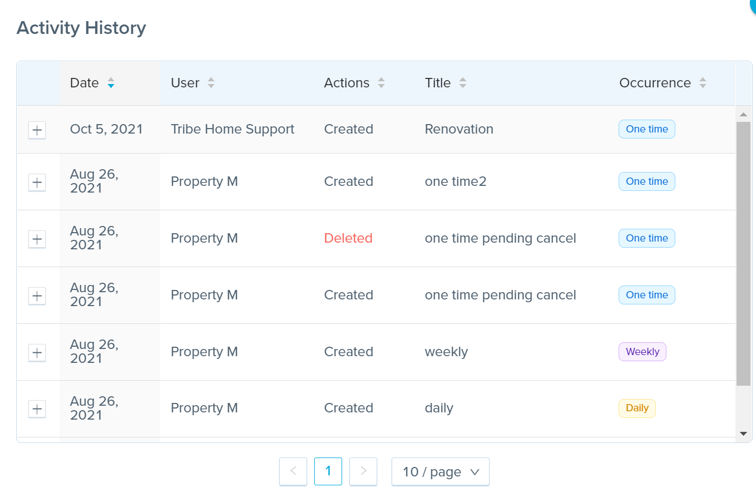
Task: Expand the daily row details
Action: [37, 409]
